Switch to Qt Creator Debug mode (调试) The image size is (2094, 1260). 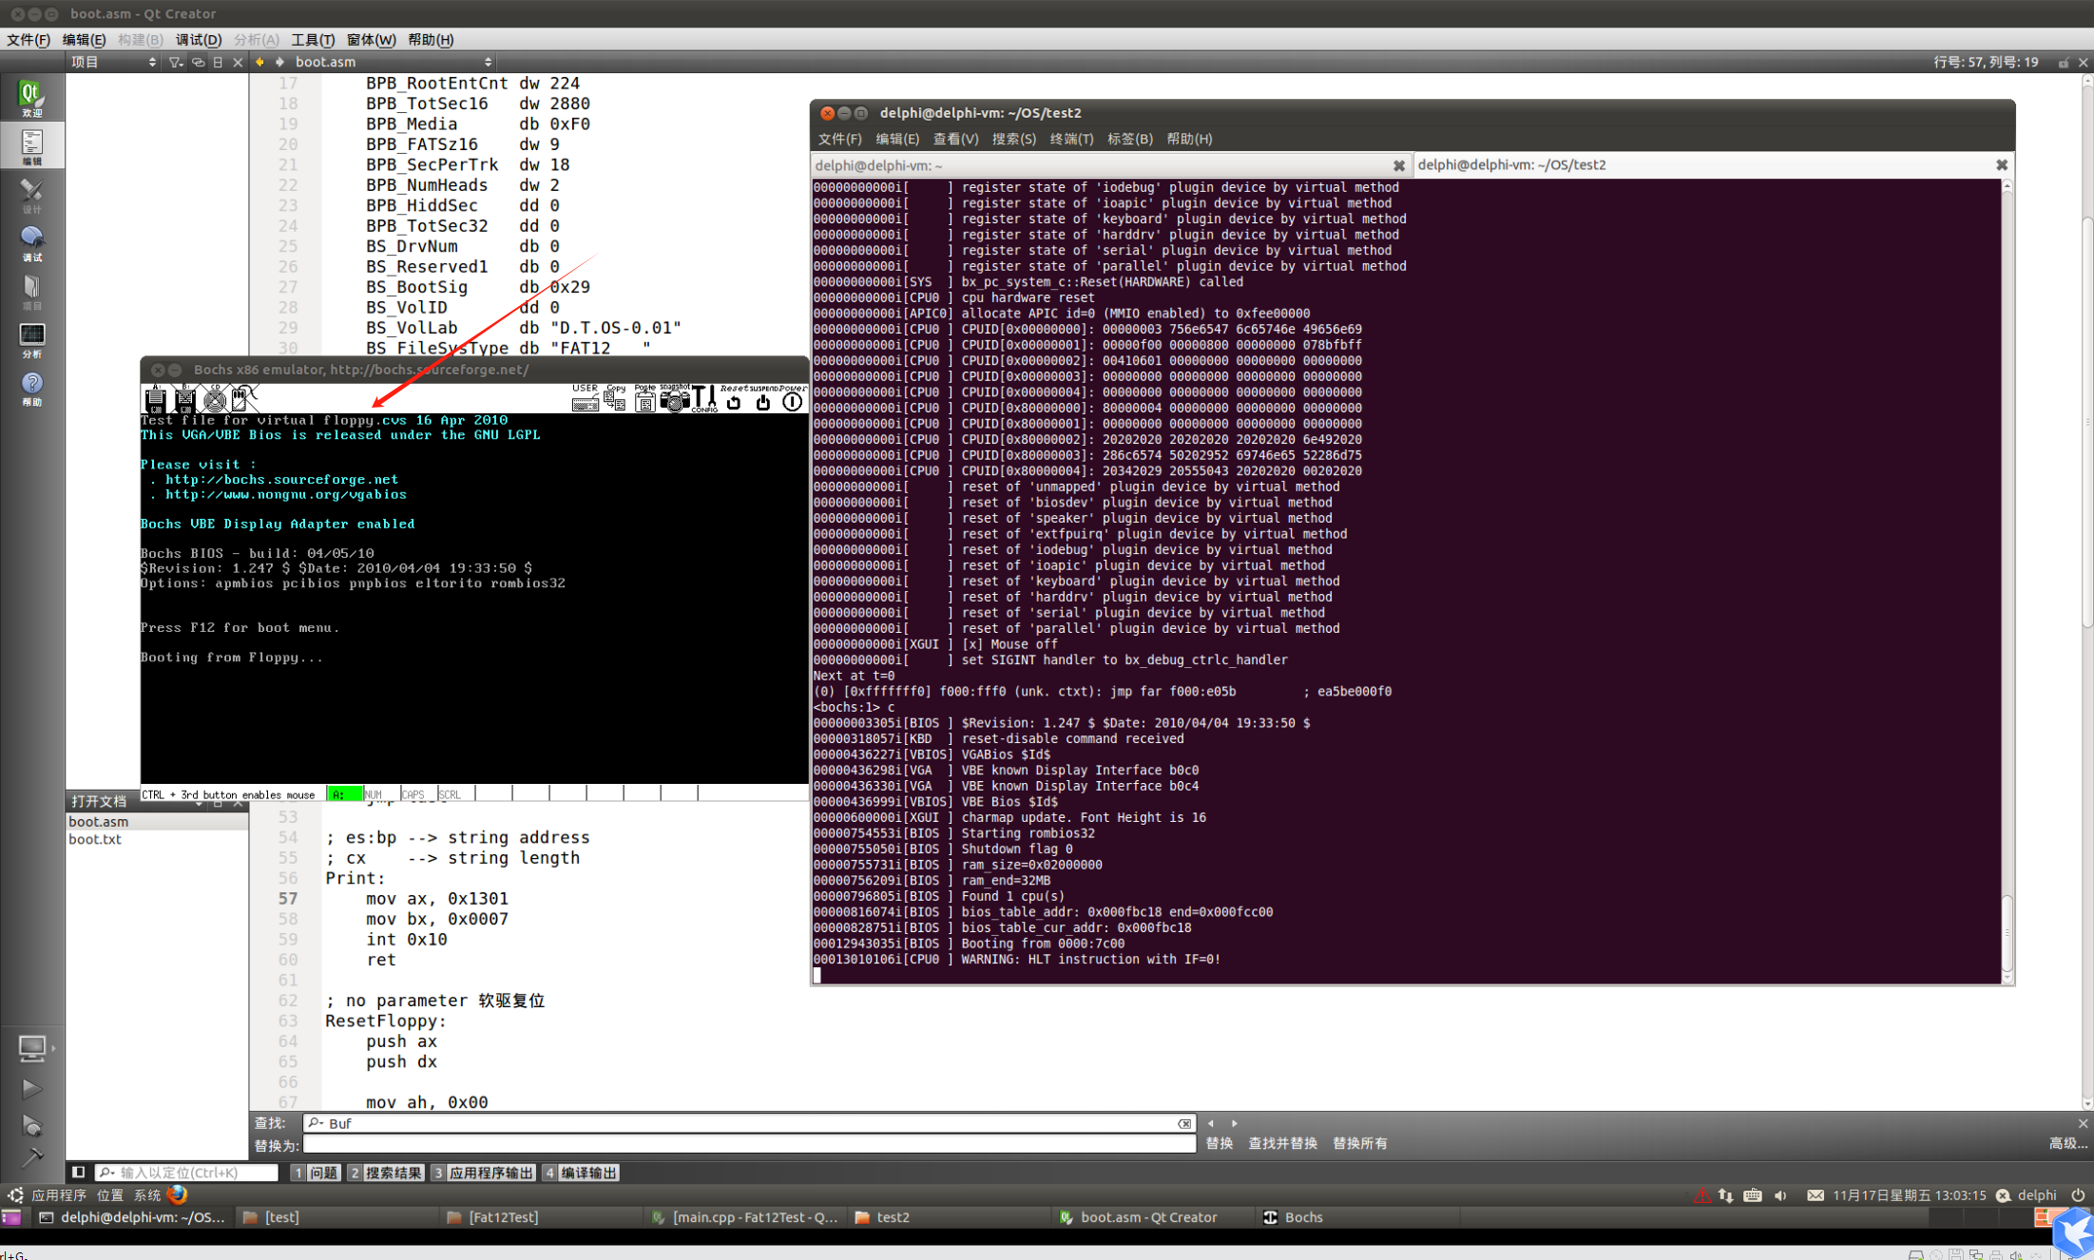click(31, 242)
